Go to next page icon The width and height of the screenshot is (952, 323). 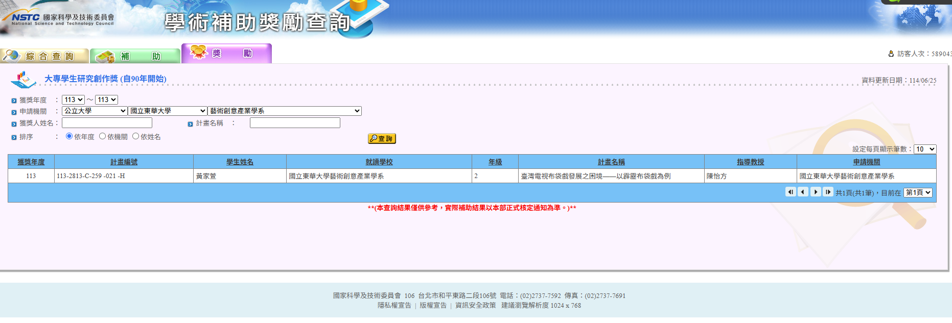pyautogui.click(x=816, y=192)
